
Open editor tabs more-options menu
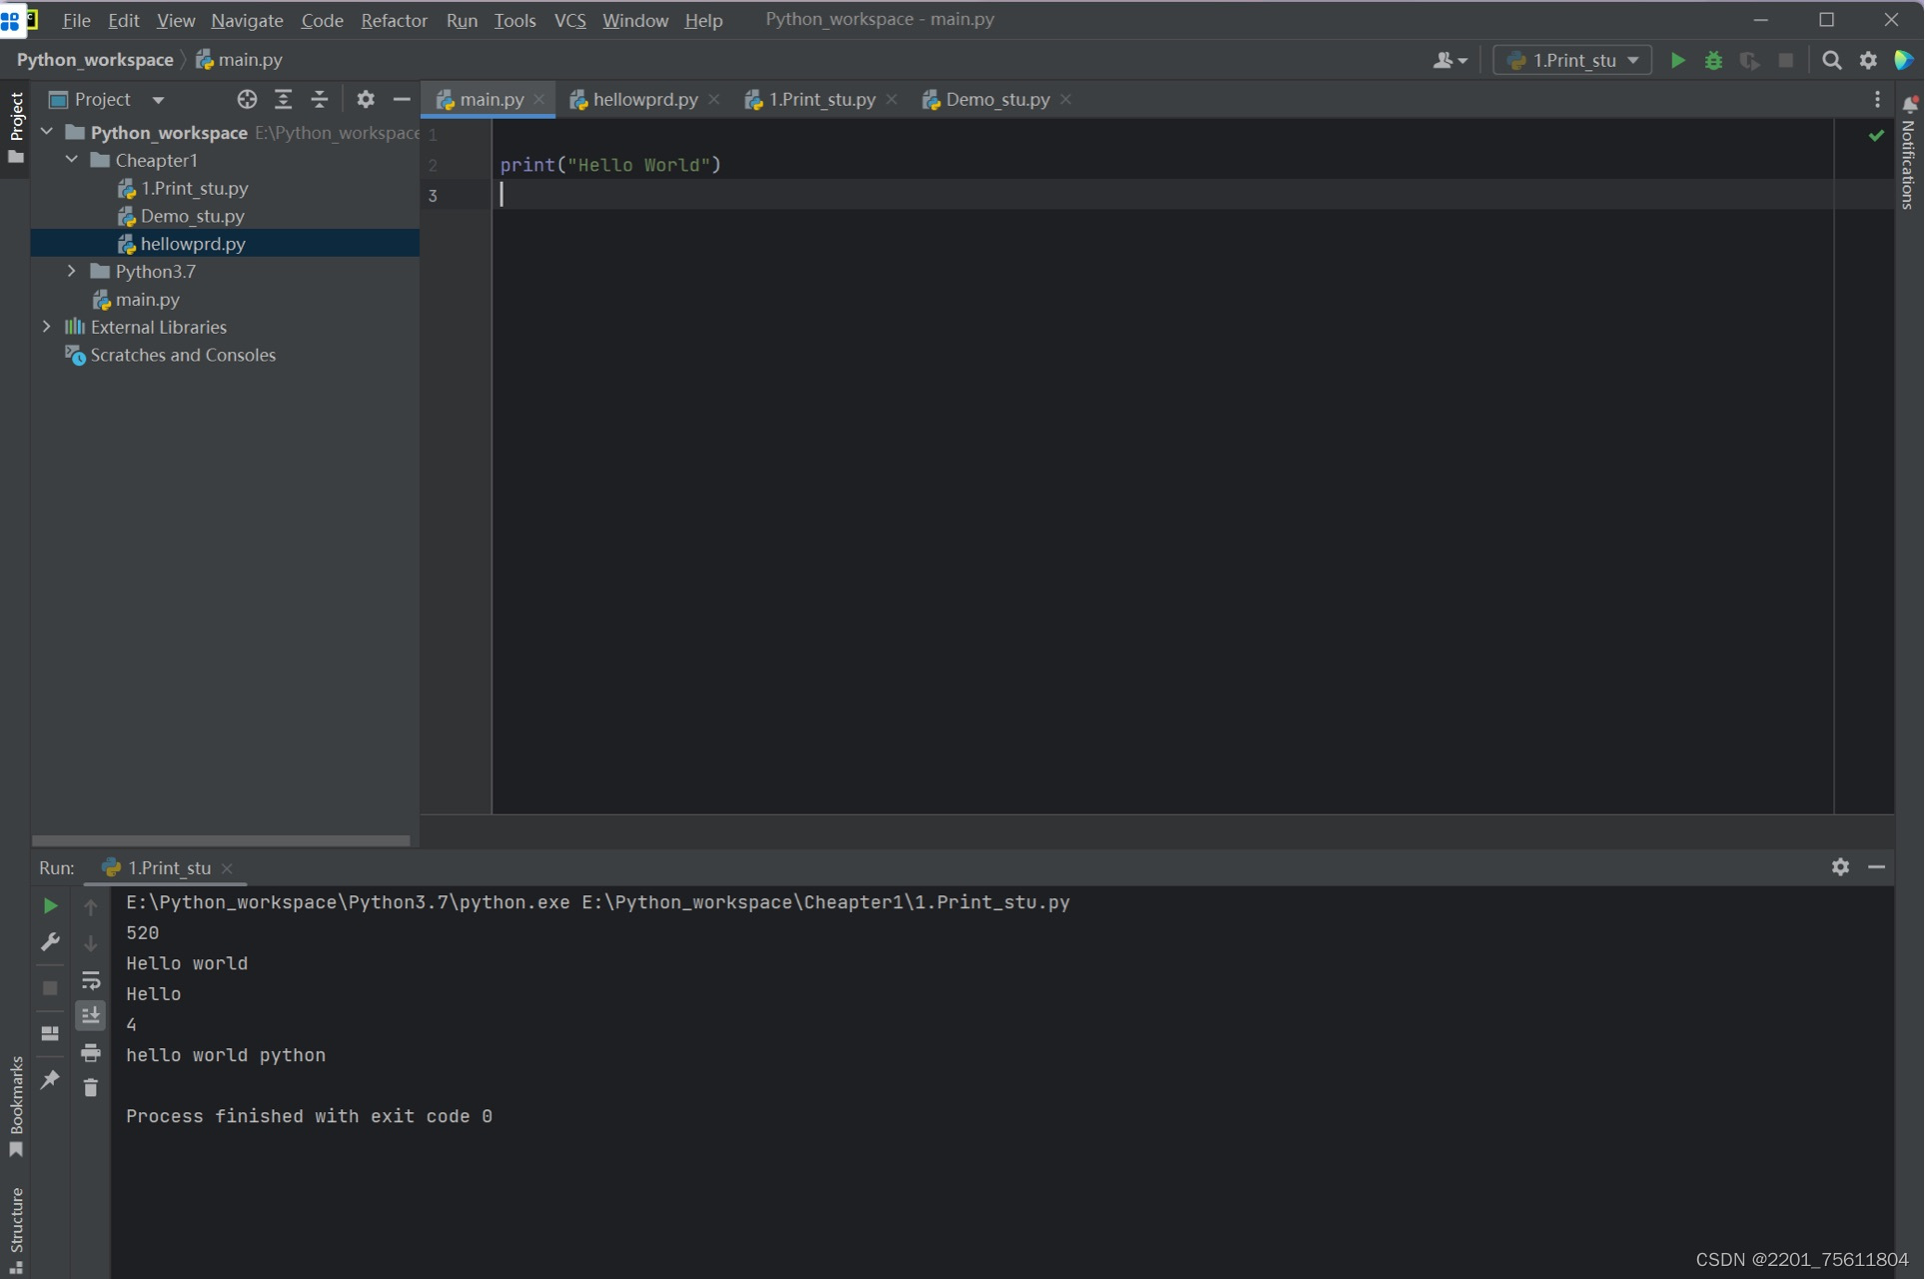(x=1877, y=99)
